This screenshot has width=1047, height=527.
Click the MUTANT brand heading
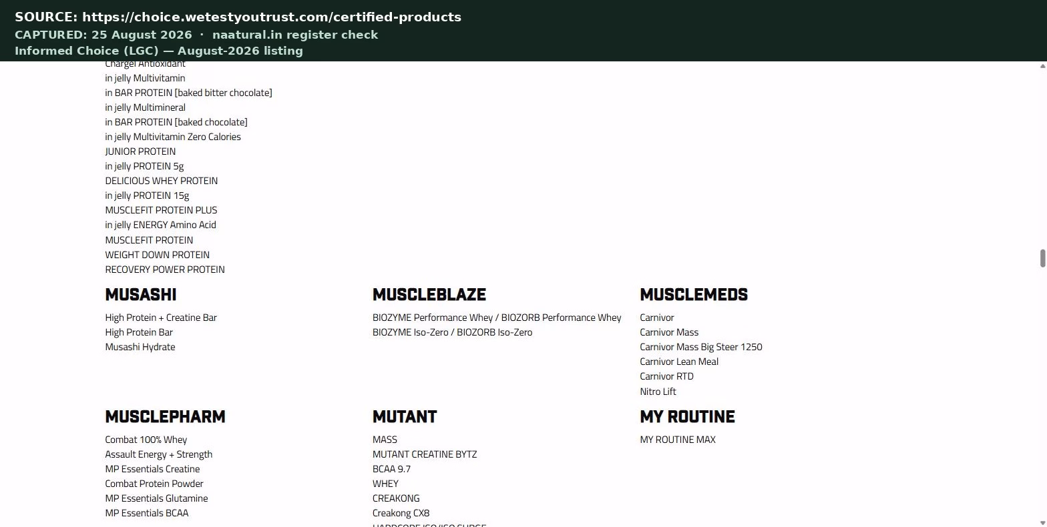tap(405, 416)
